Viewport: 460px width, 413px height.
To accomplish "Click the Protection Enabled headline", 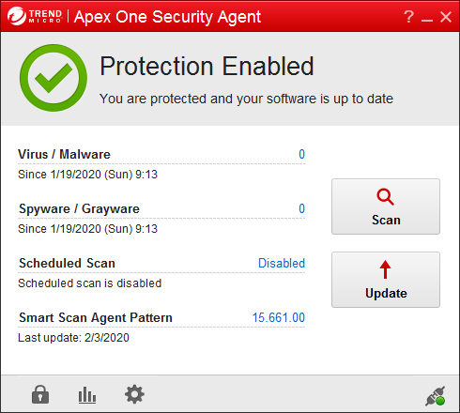I will (x=207, y=67).
